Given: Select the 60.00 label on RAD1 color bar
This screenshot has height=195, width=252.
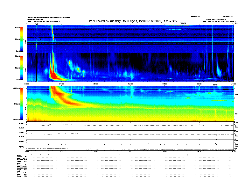Looking at the screenshot, I should point(17,56).
